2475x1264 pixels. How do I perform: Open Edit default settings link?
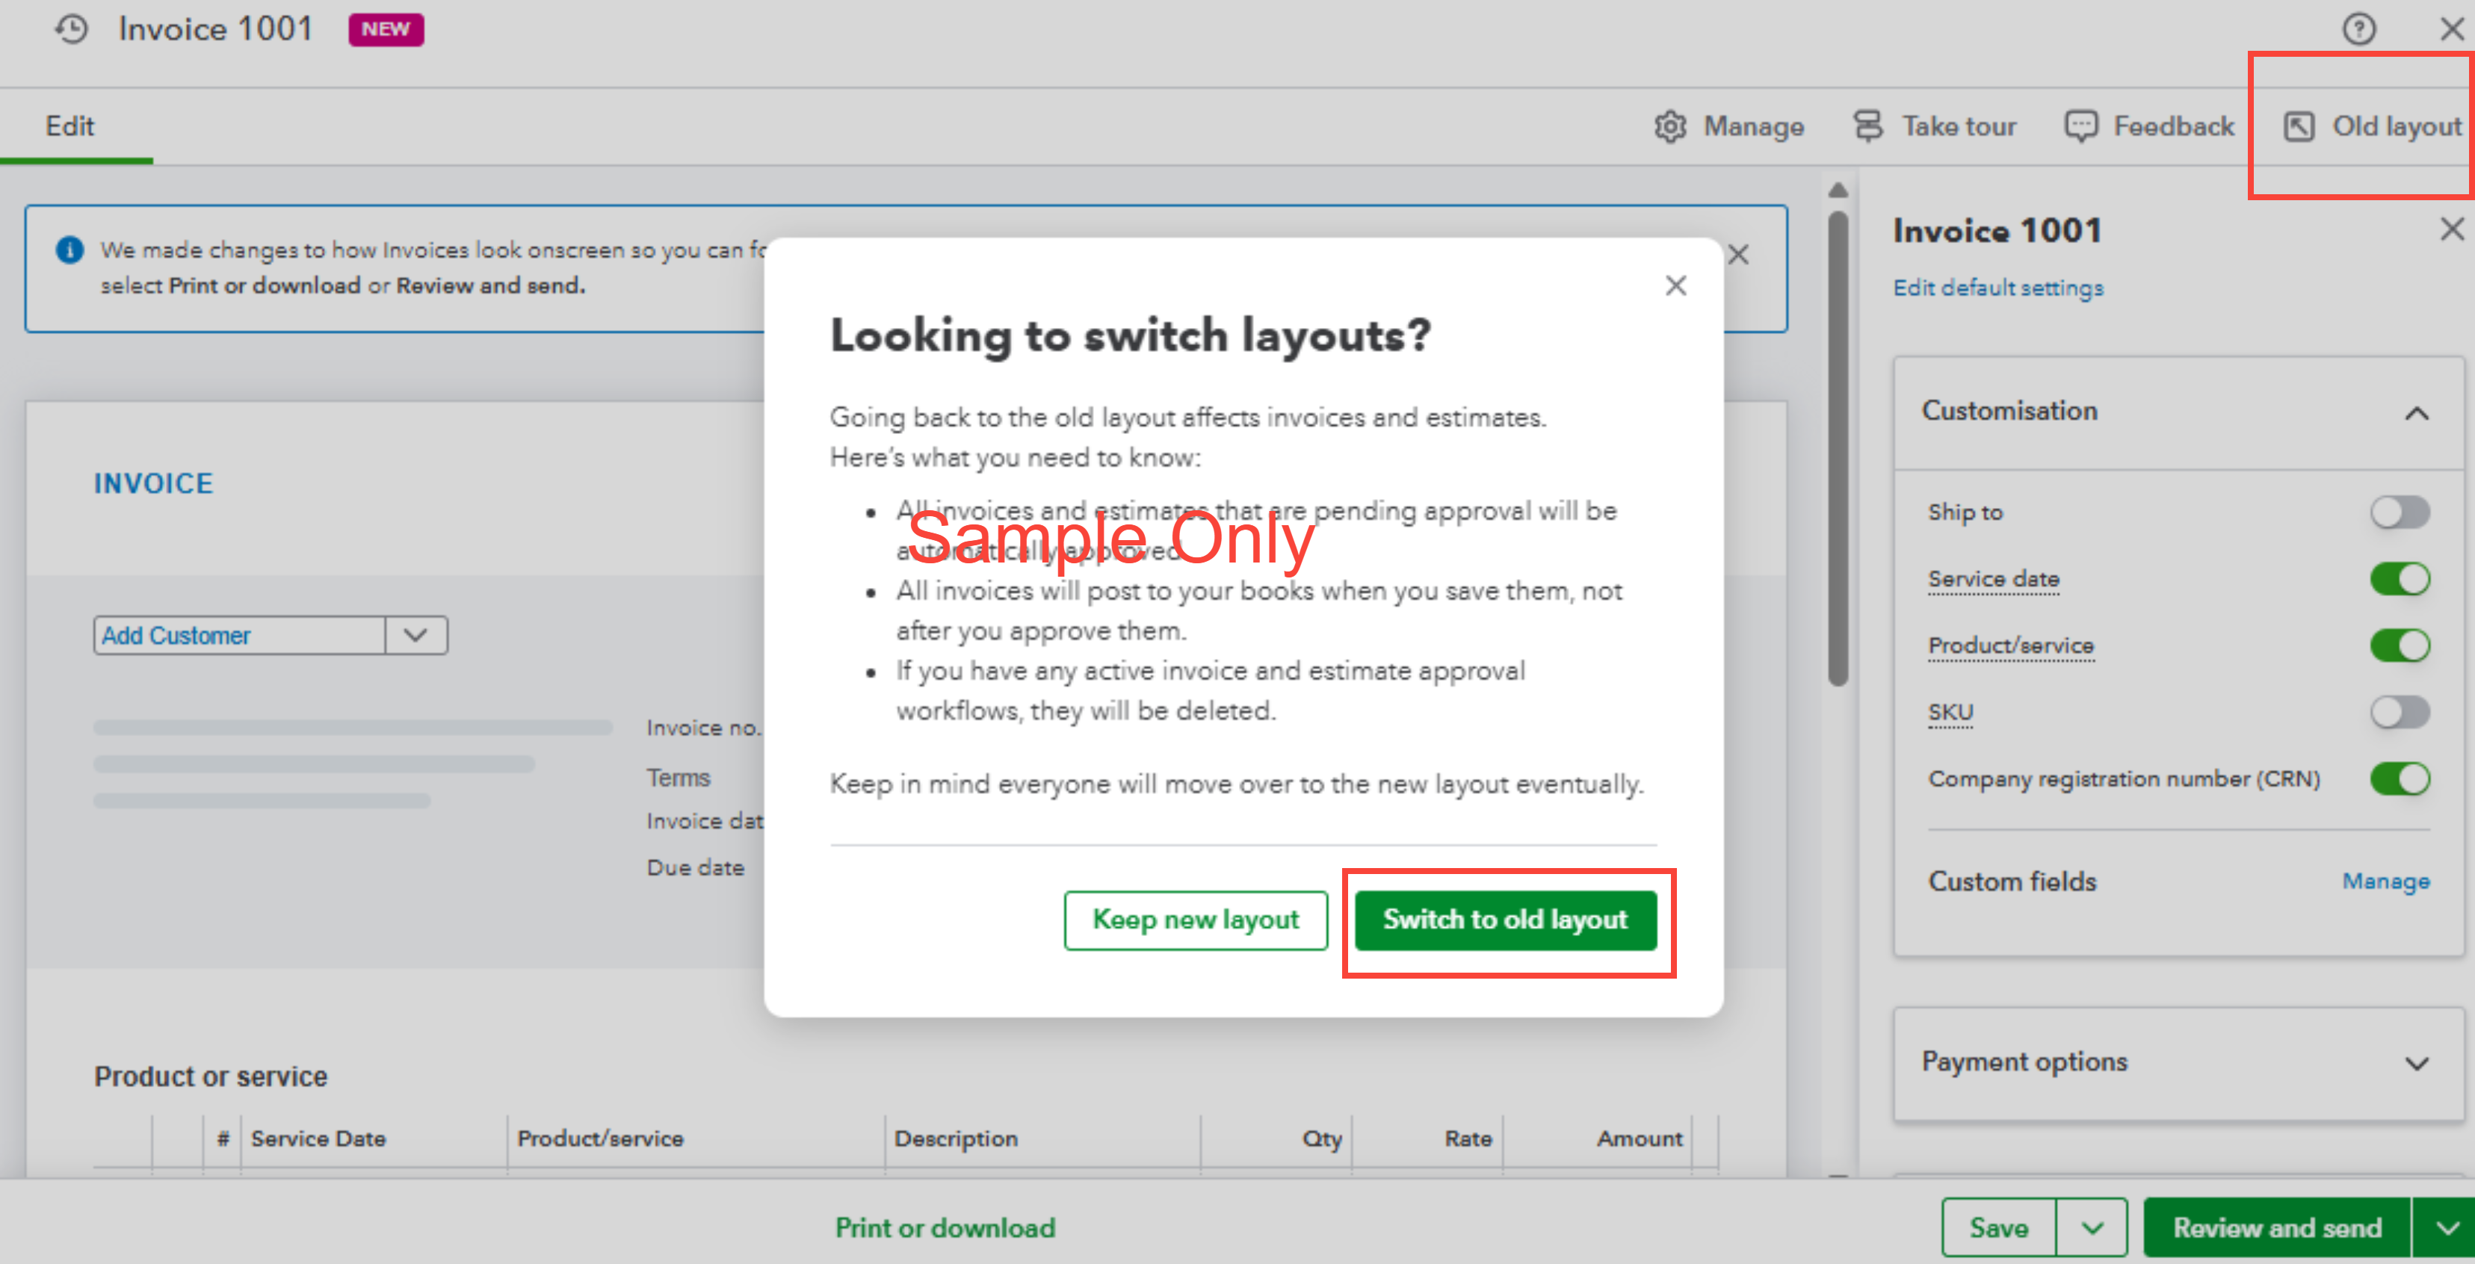click(x=1997, y=288)
